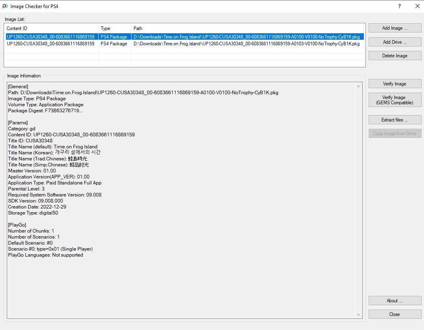The height and width of the screenshot is (330, 424).
Task: Open the About dialog
Action: pos(395,301)
